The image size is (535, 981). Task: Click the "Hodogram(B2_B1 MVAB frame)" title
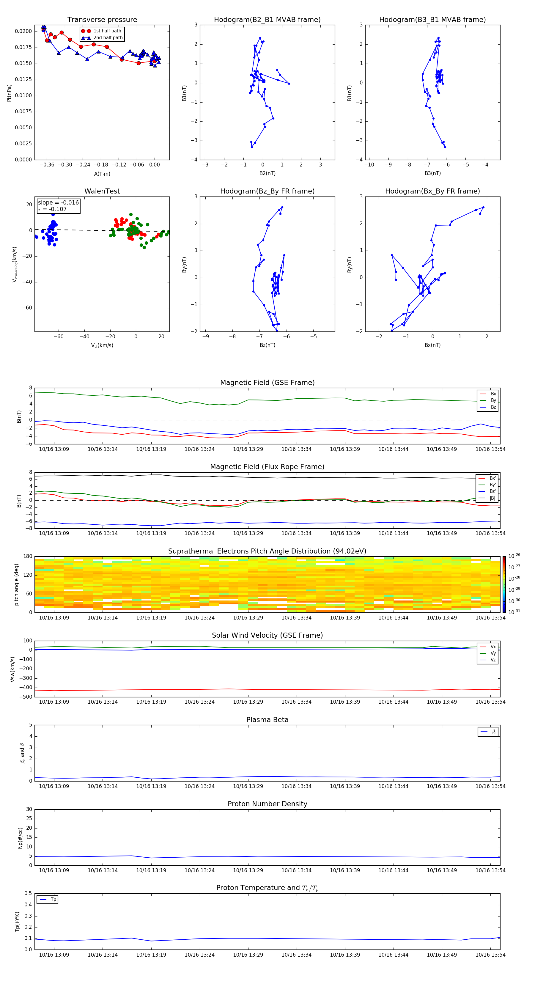(267, 20)
